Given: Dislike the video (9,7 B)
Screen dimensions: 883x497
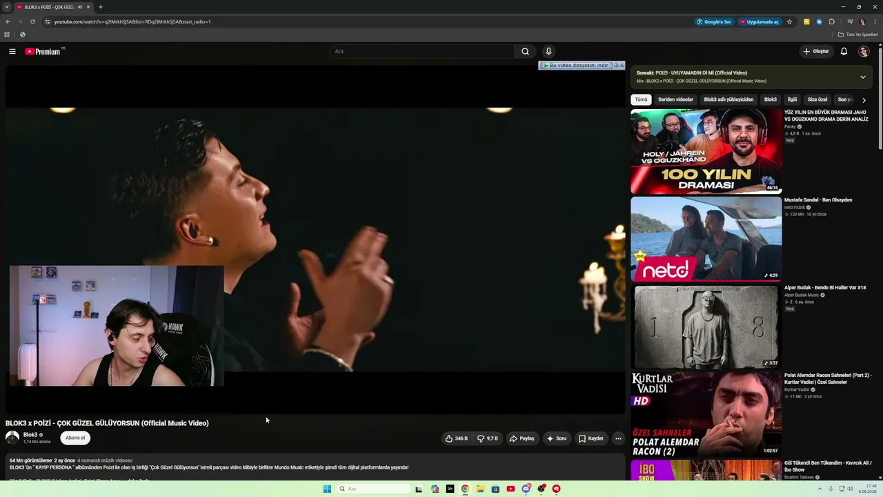Looking at the screenshot, I should coord(488,438).
